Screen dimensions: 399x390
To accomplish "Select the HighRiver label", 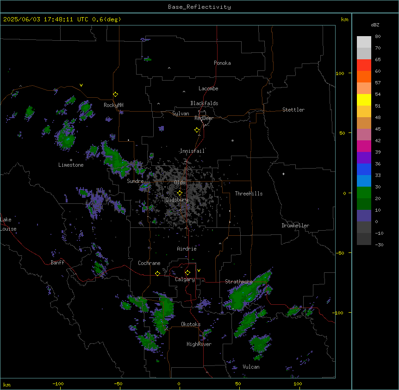I will click(199, 344).
